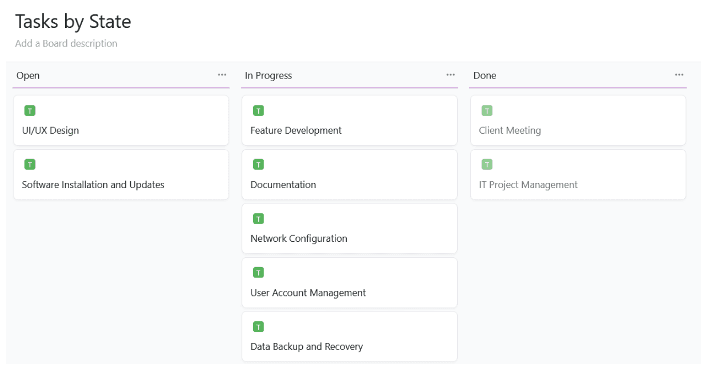This screenshot has width=714, height=374.
Task: Click the Task icon on Documentation card
Action: click(258, 164)
